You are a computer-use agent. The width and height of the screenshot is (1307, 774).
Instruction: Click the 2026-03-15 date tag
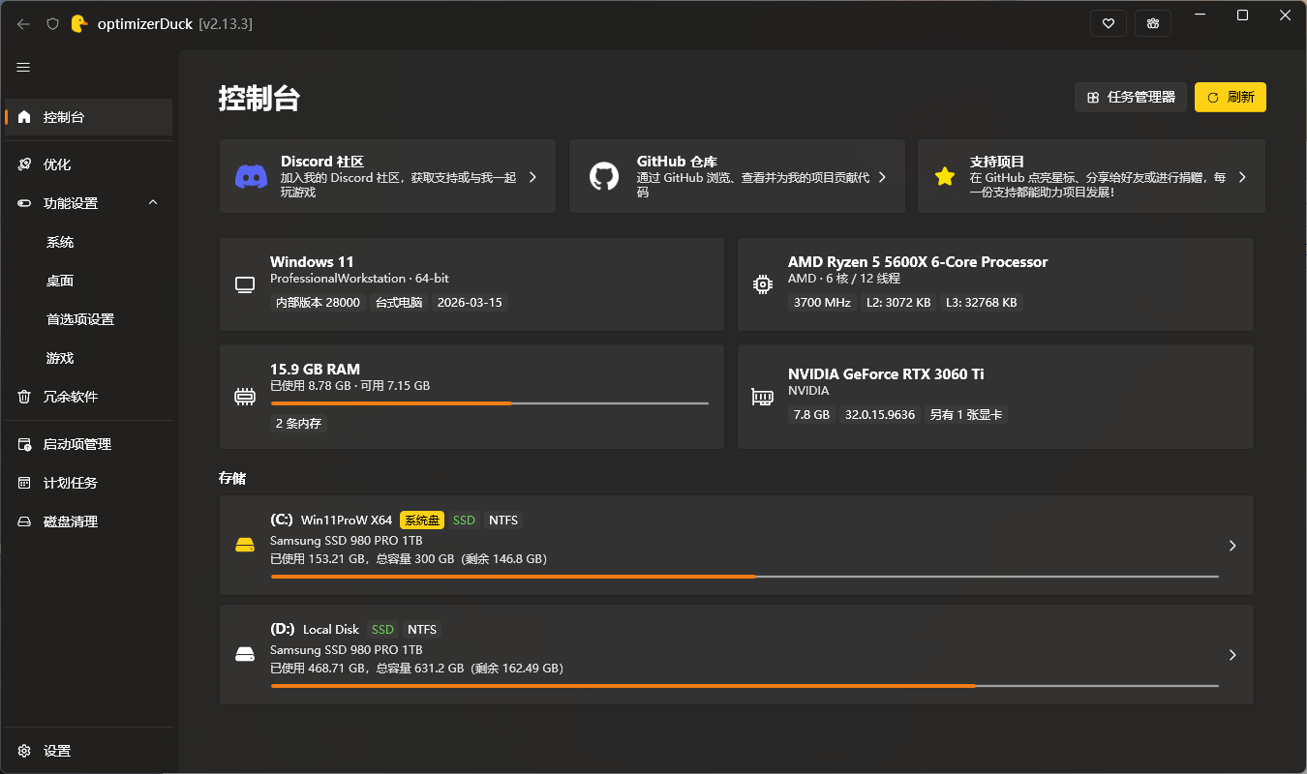471,303
